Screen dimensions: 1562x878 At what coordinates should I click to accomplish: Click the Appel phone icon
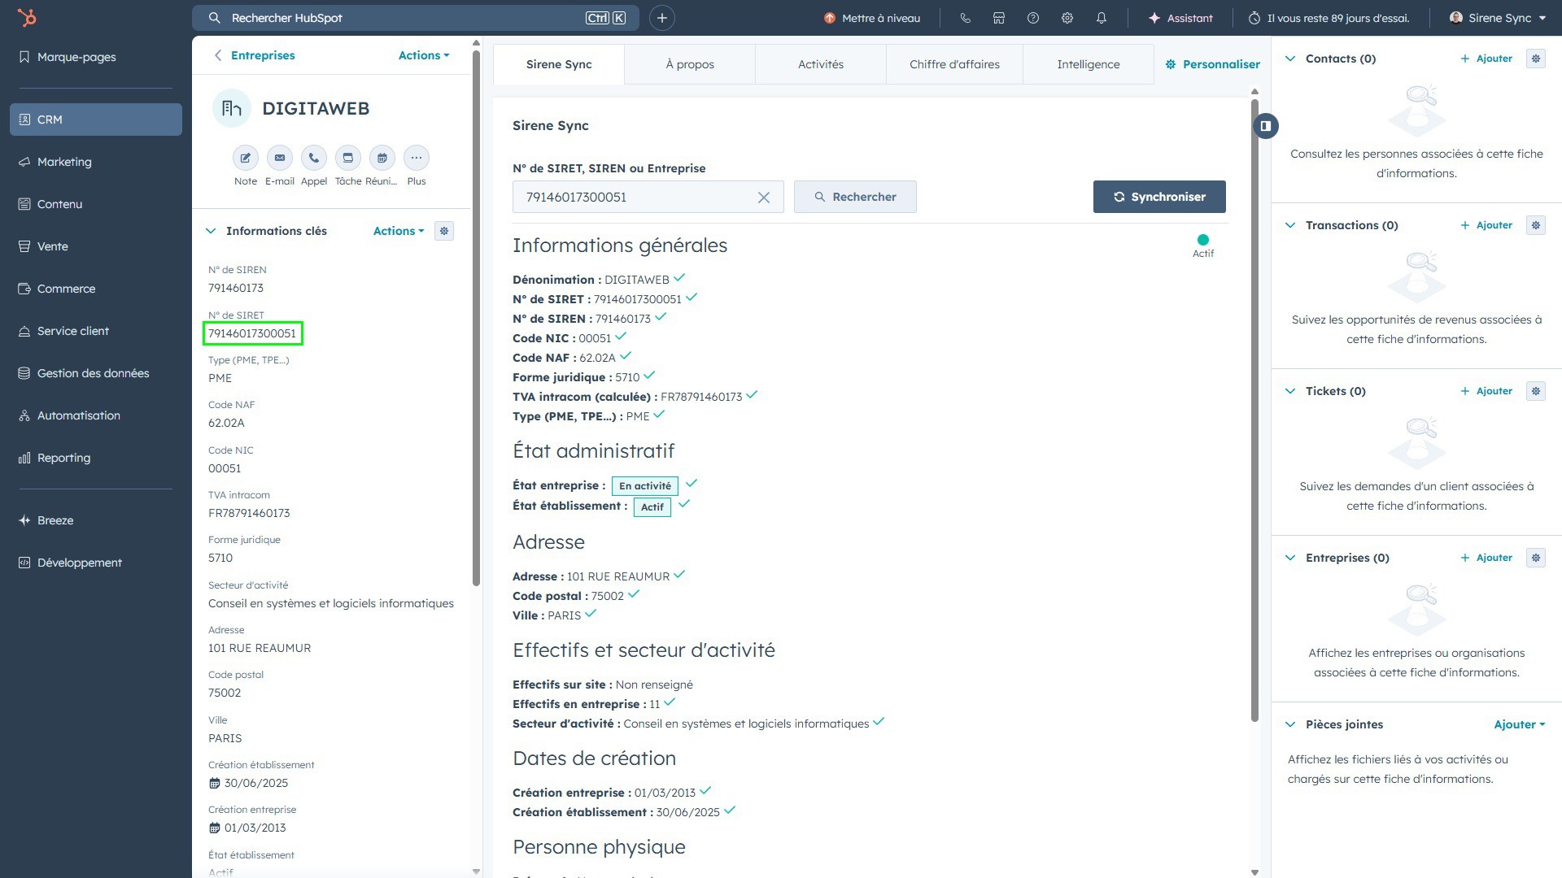(x=313, y=158)
